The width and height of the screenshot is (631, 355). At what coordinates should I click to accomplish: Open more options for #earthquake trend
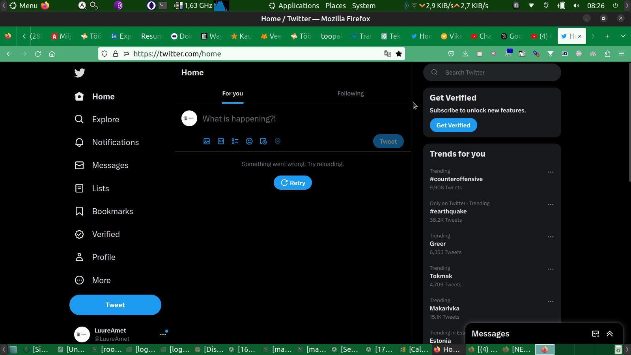pyautogui.click(x=551, y=204)
